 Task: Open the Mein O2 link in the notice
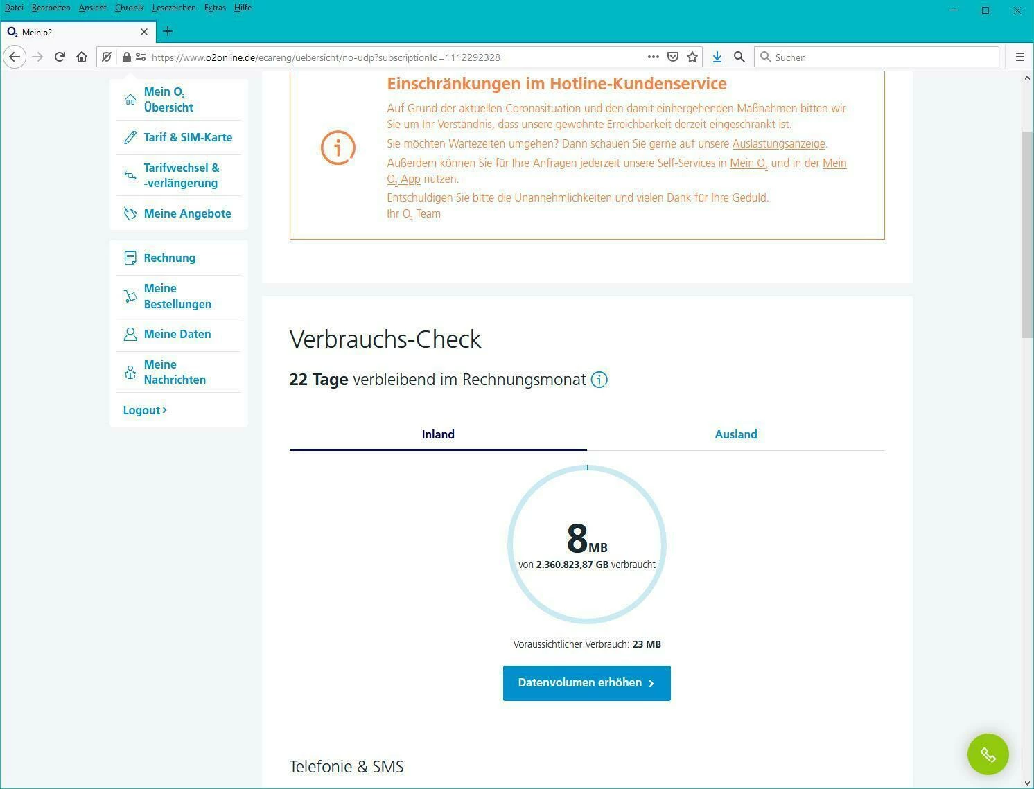pos(748,163)
